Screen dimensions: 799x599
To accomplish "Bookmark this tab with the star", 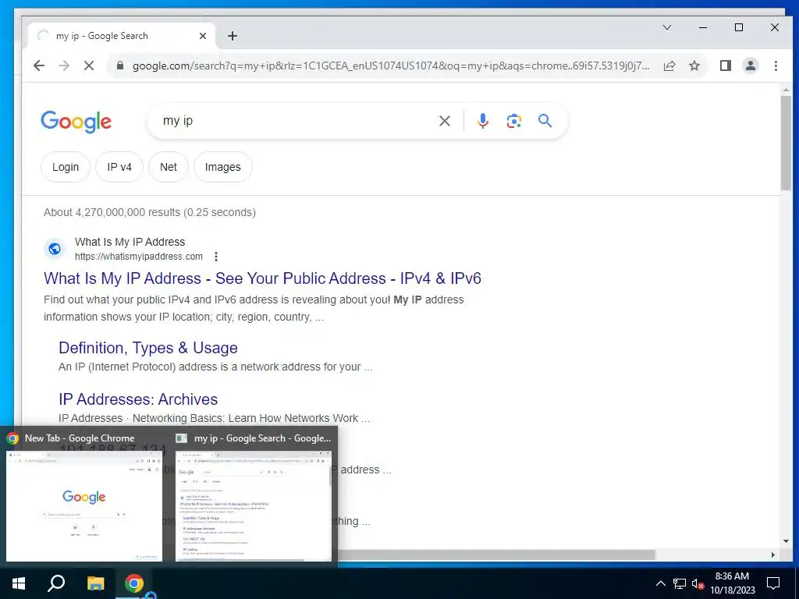I will click(694, 66).
